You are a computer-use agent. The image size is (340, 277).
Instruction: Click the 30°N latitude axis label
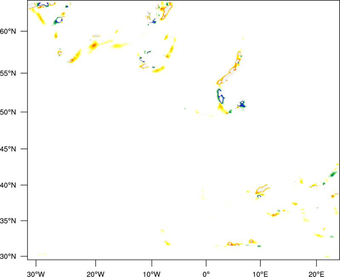click(x=8, y=257)
